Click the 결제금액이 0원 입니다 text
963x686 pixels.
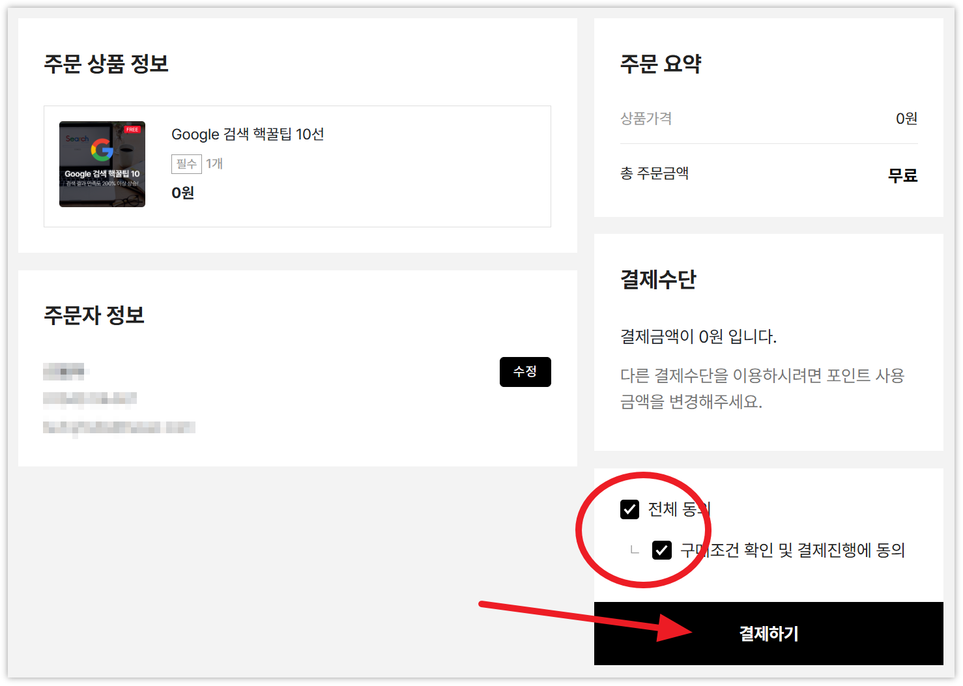[698, 336]
